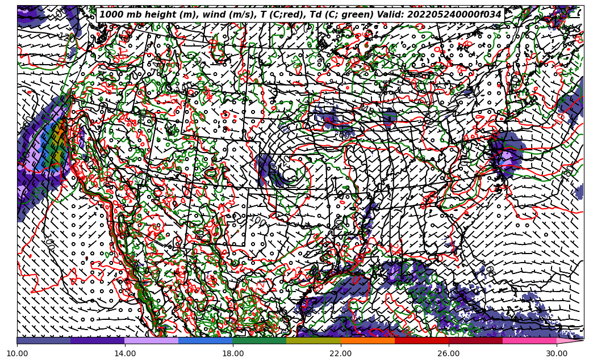
Task: Click the 30.00 colorbar tick label
Action: point(557,354)
